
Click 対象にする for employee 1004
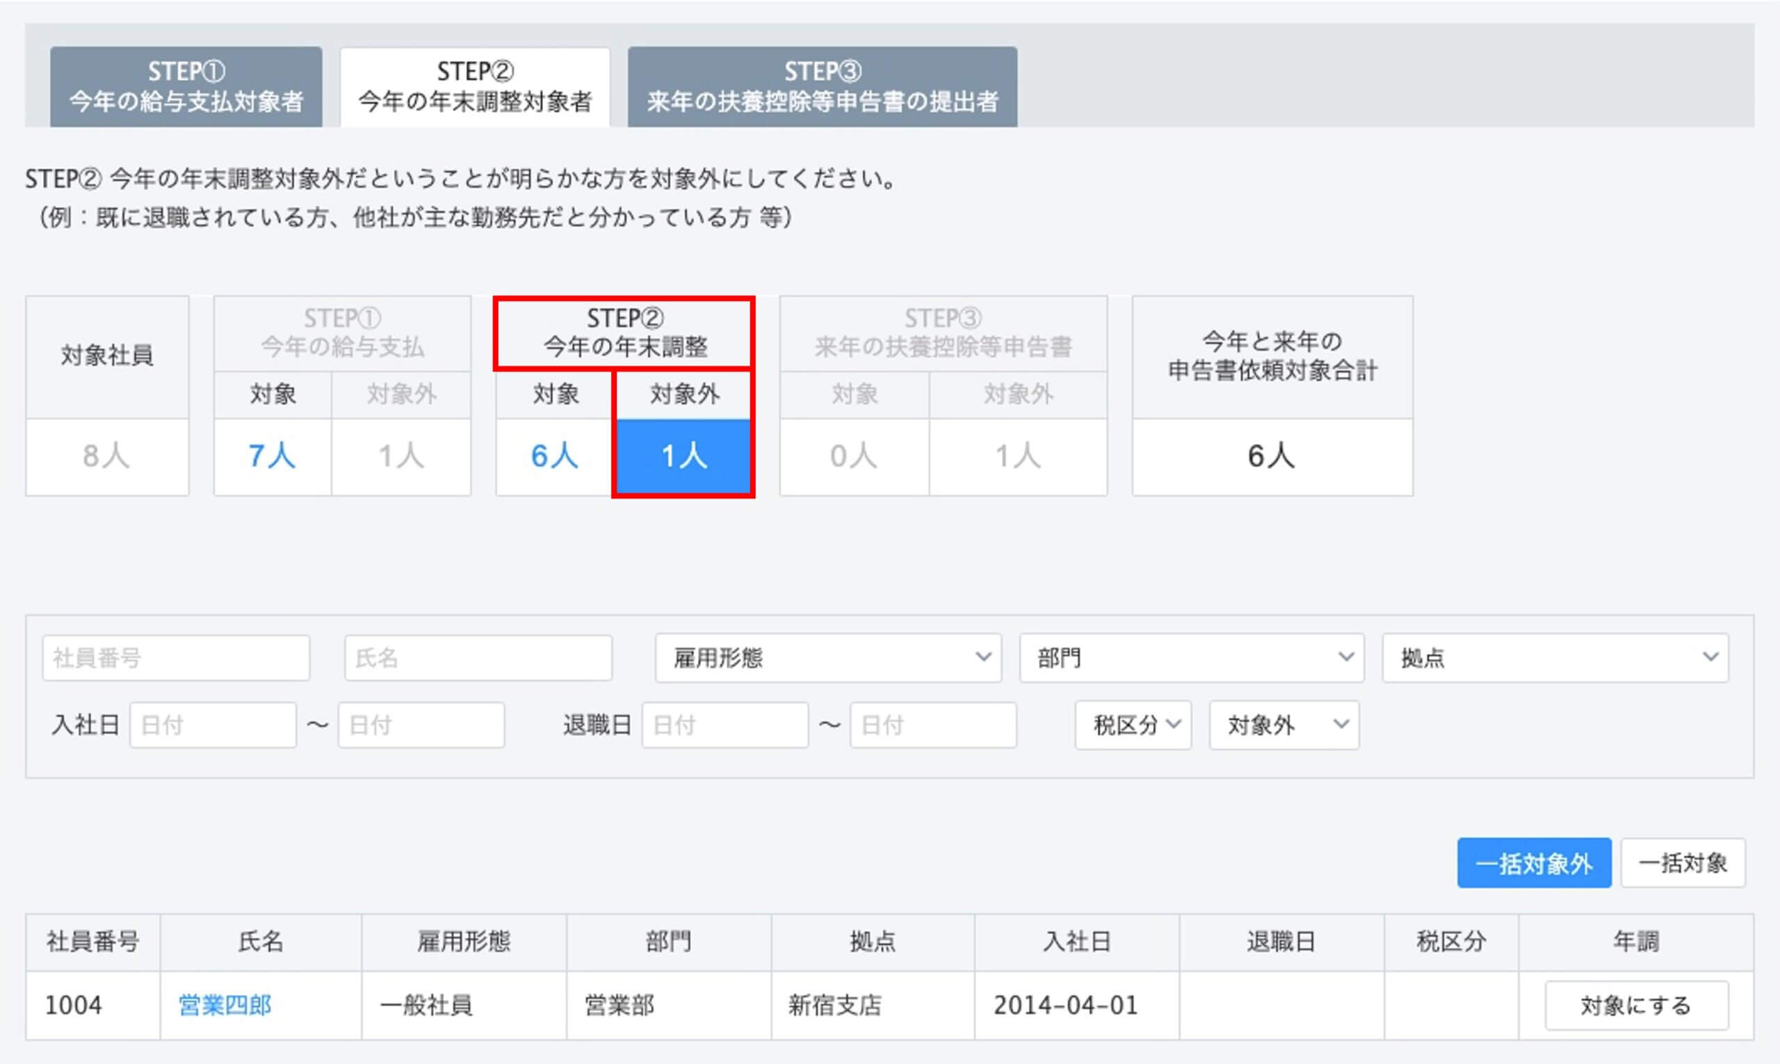1636,1005
